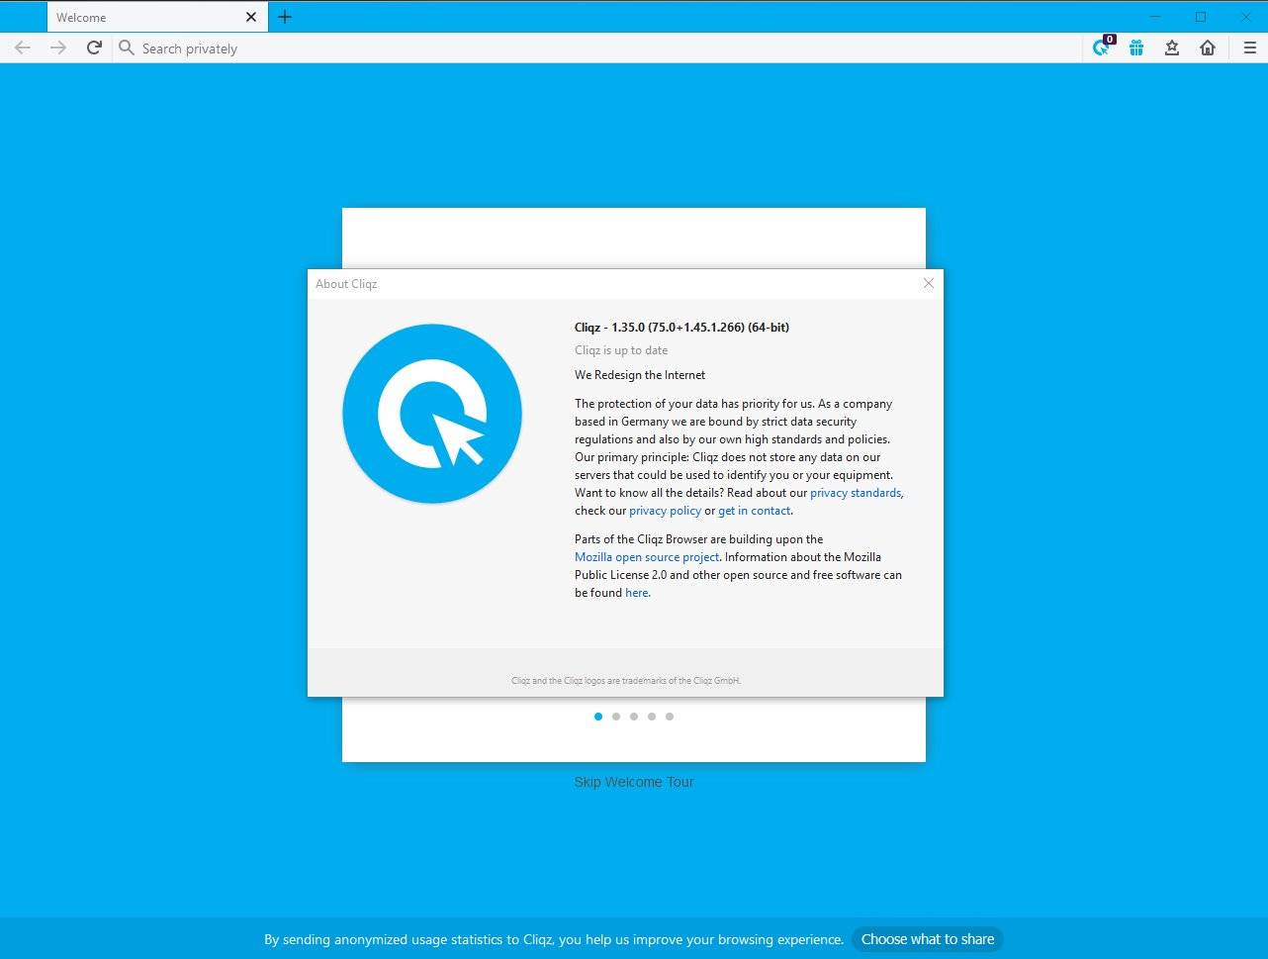
Task: Select the Welcome tab
Action: [157, 17]
